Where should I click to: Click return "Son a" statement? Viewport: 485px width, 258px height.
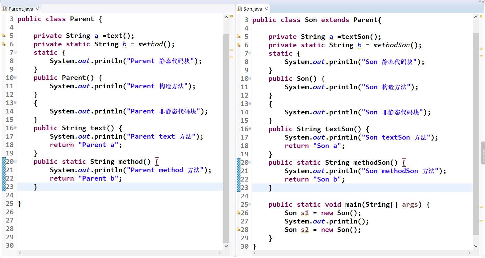click(x=315, y=146)
